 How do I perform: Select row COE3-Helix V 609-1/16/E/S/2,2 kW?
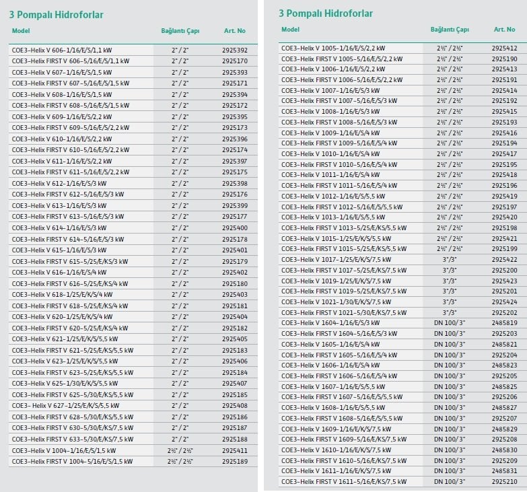point(133,116)
